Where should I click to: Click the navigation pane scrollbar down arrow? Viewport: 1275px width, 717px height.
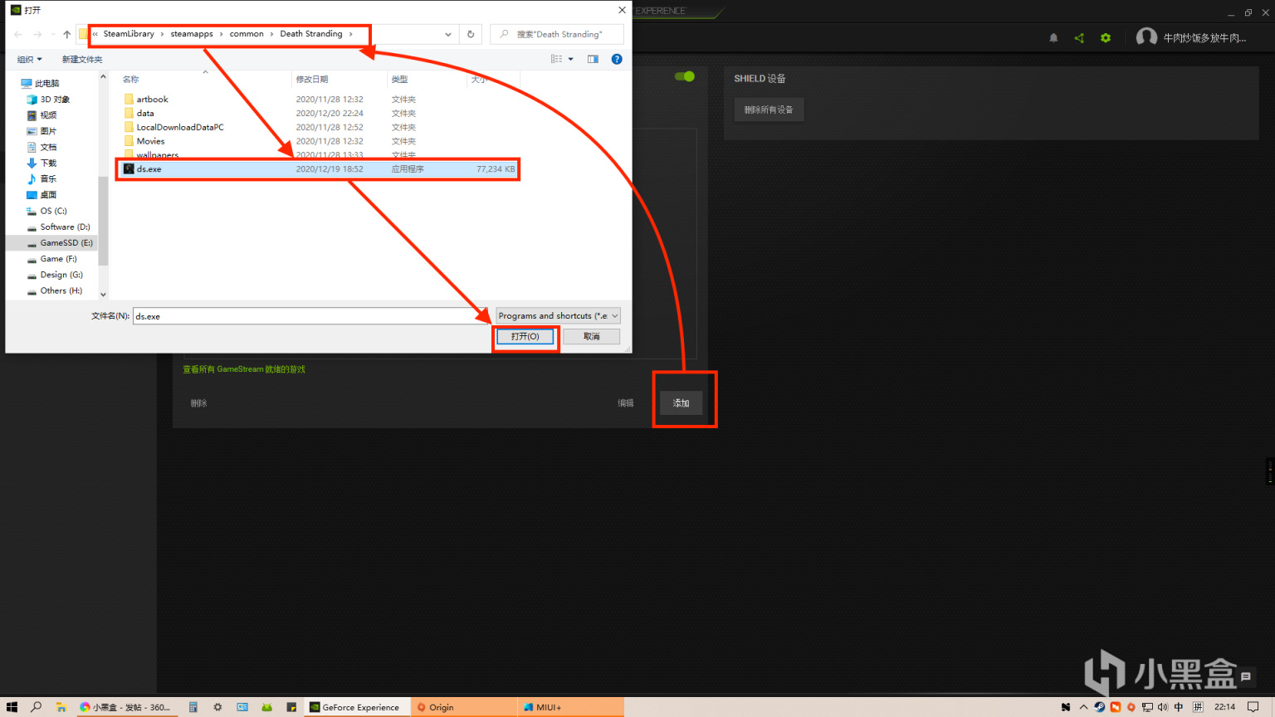pos(103,294)
